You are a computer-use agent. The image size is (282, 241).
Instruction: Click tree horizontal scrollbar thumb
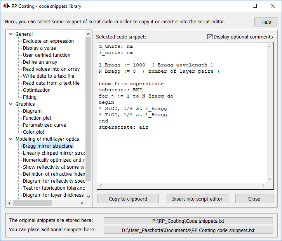(32, 203)
